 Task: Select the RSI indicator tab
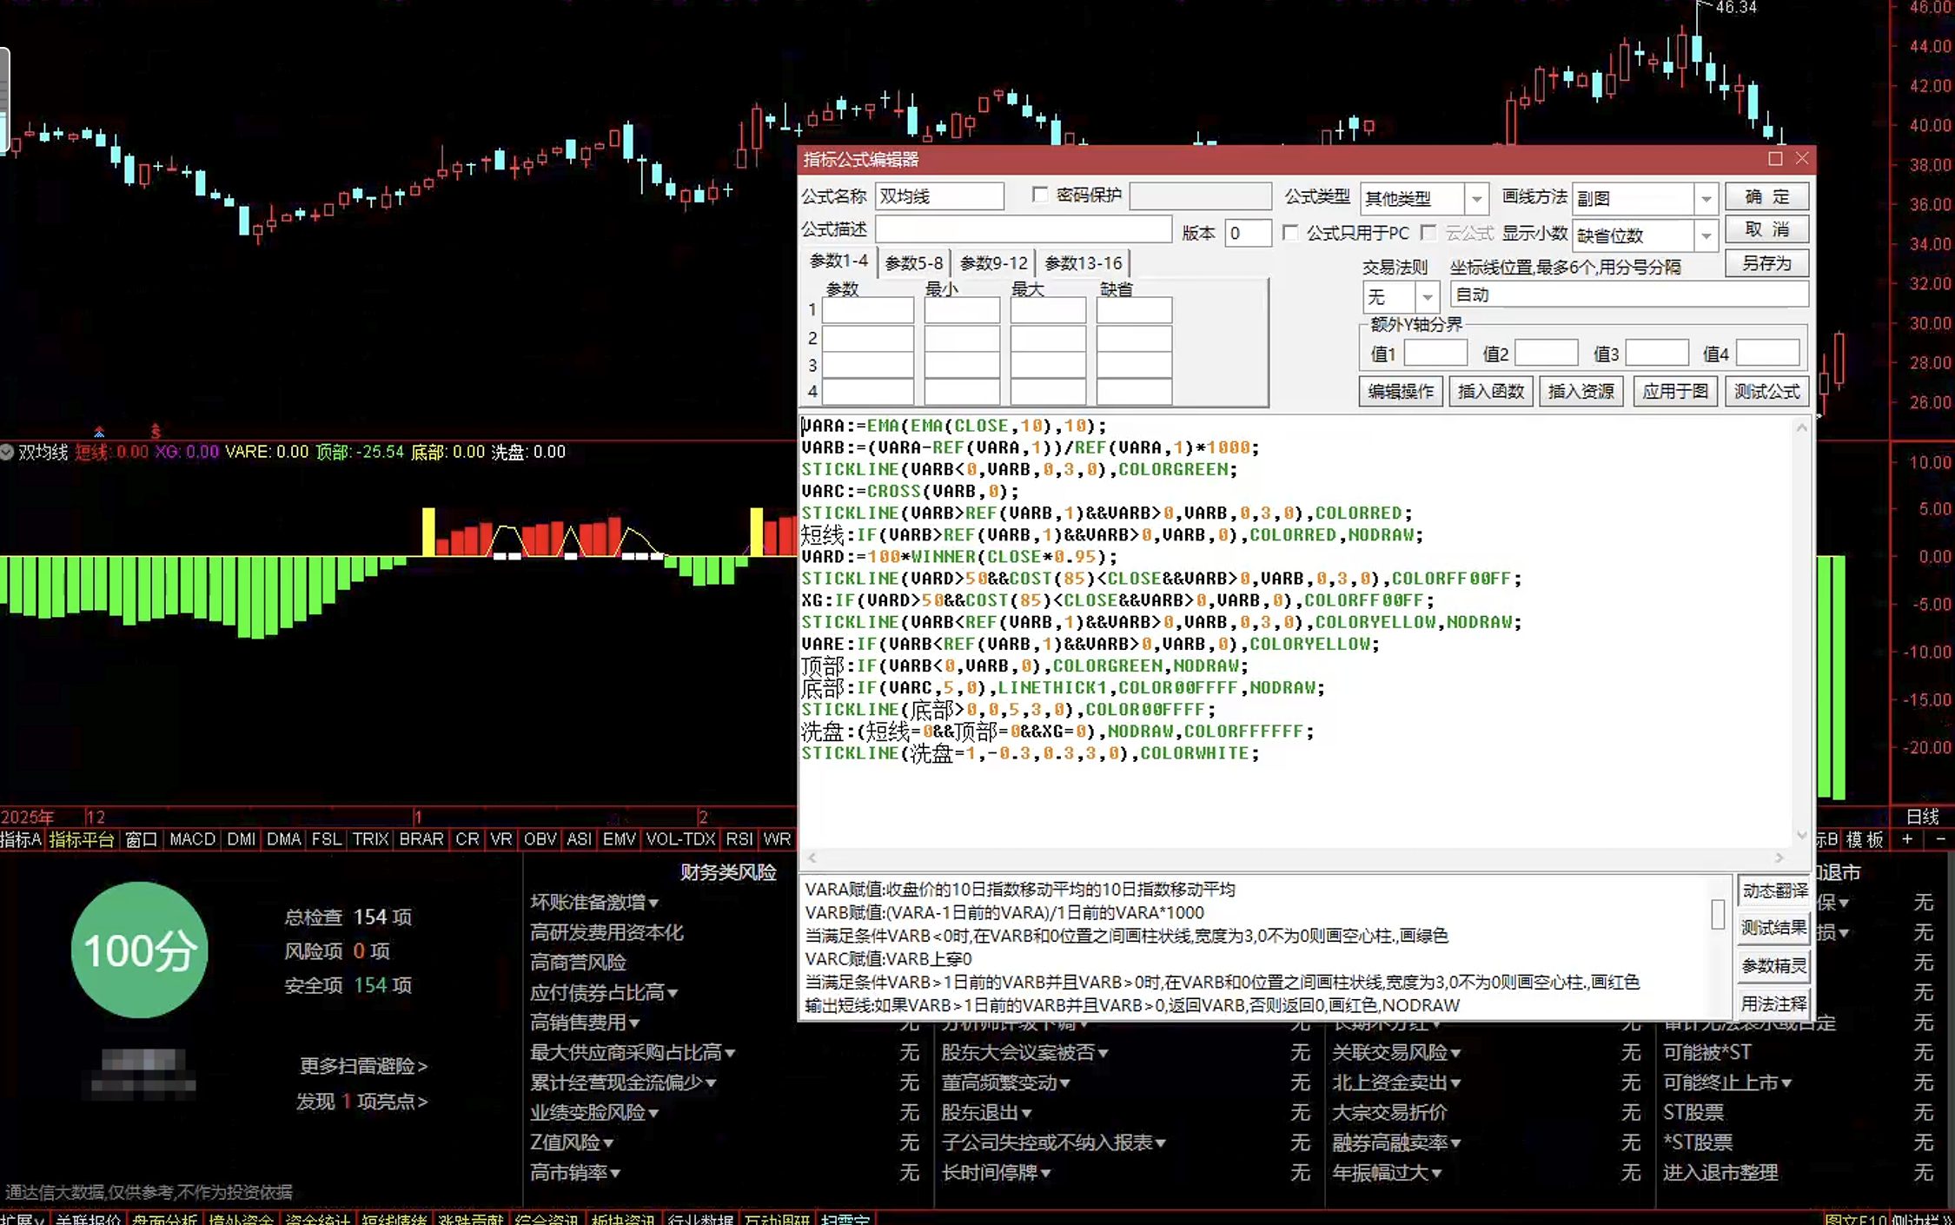coord(739,839)
